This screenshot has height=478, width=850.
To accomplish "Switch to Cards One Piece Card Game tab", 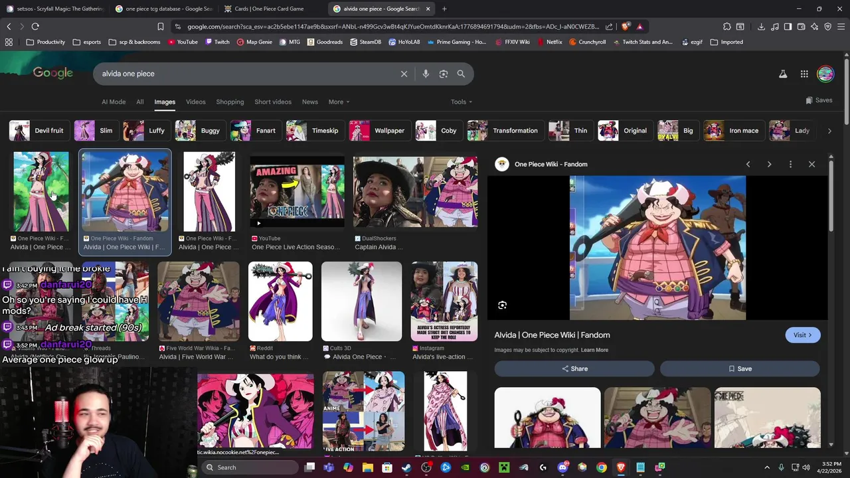I will [270, 9].
